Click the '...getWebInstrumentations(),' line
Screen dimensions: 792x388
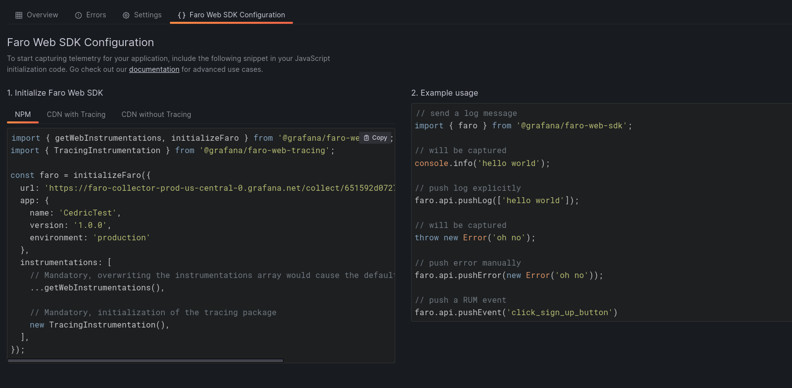(x=97, y=288)
